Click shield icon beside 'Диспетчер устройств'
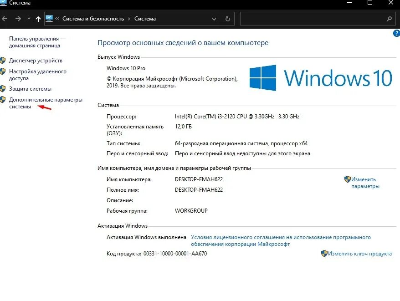Image resolution: width=400 pixels, height=301 pixels. point(3,61)
